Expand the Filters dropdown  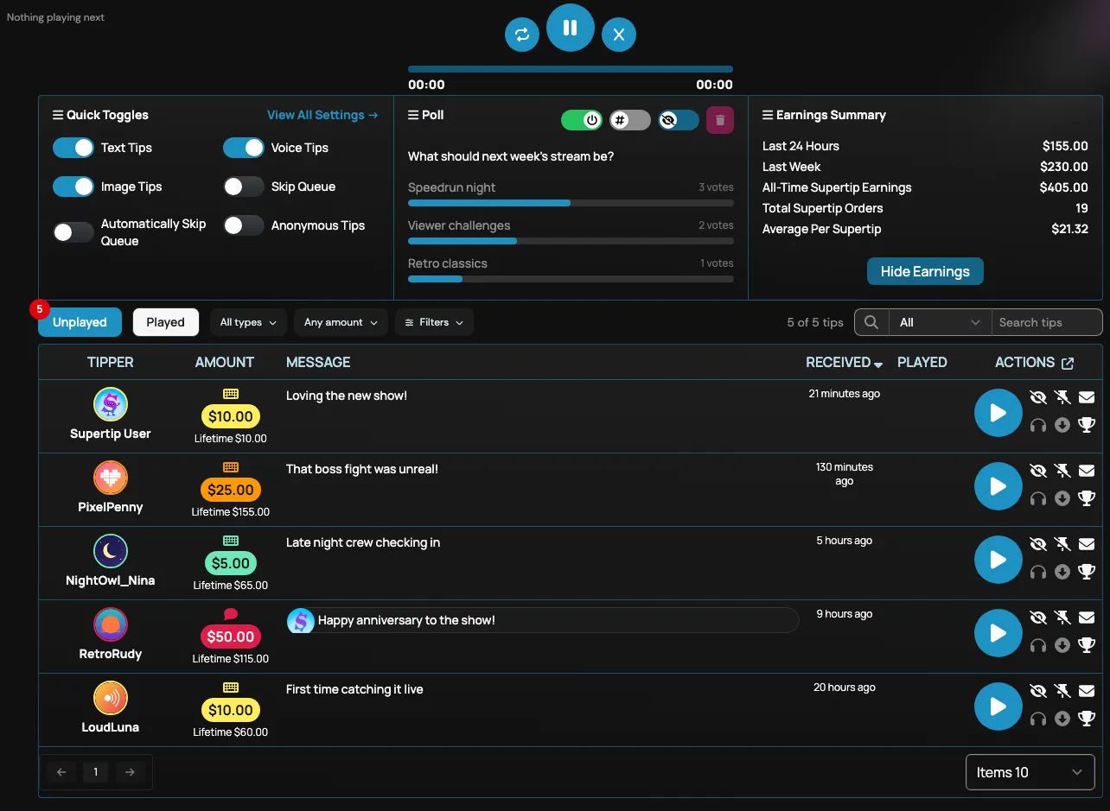[434, 322]
